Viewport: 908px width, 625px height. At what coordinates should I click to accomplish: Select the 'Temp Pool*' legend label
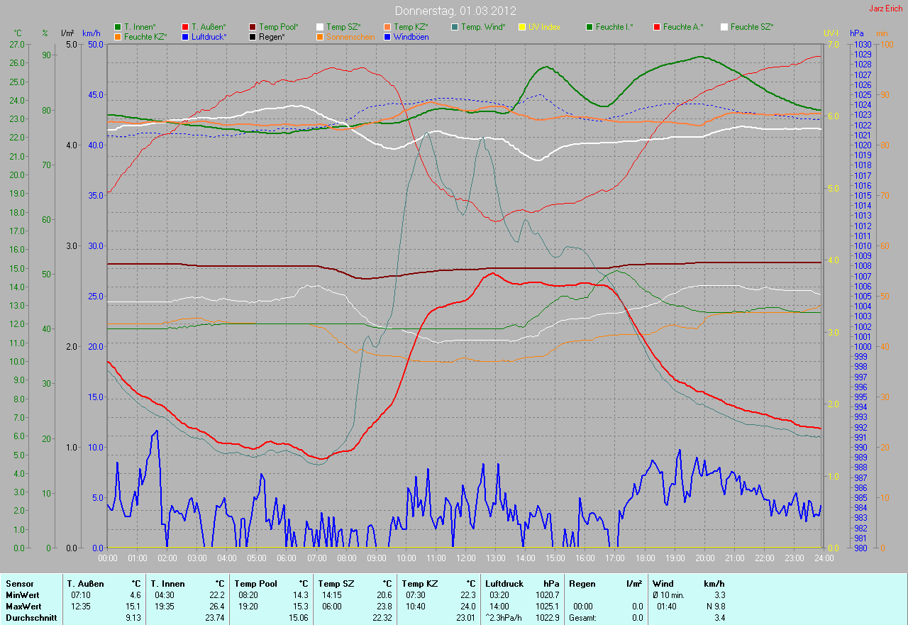[x=279, y=27]
